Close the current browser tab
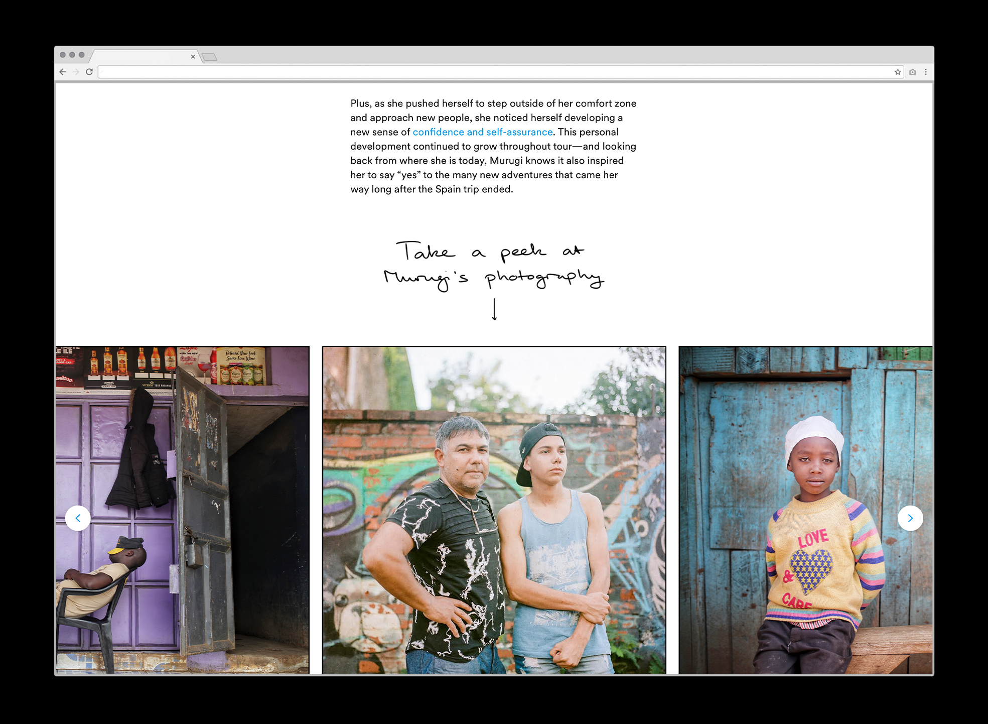This screenshot has height=724, width=988. (x=193, y=57)
